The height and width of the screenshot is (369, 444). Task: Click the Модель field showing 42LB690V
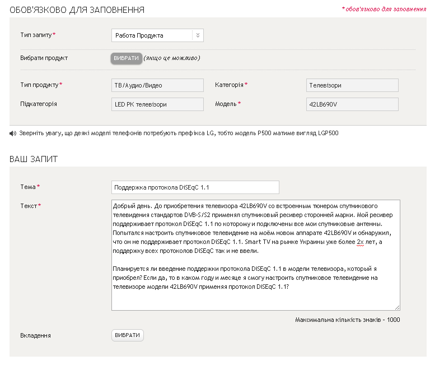point(352,104)
